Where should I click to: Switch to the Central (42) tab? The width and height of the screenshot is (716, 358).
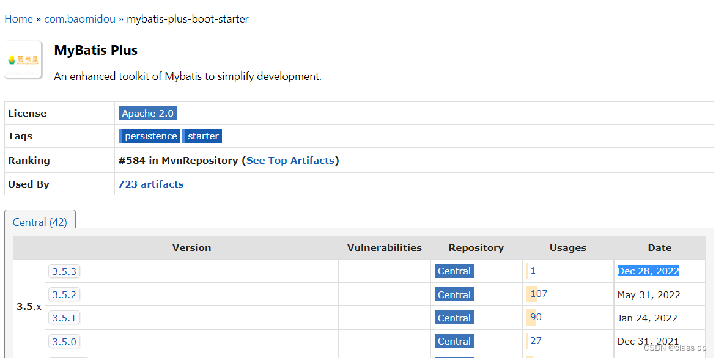click(x=39, y=222)
